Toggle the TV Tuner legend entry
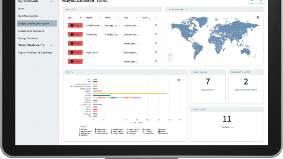The width and height of the screenshot is (283, 159). [x=147, y=131]
